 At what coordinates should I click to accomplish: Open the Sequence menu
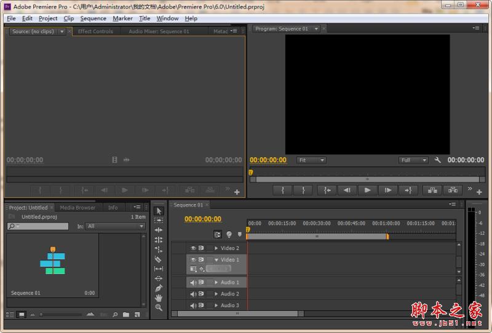pos(93,18)
